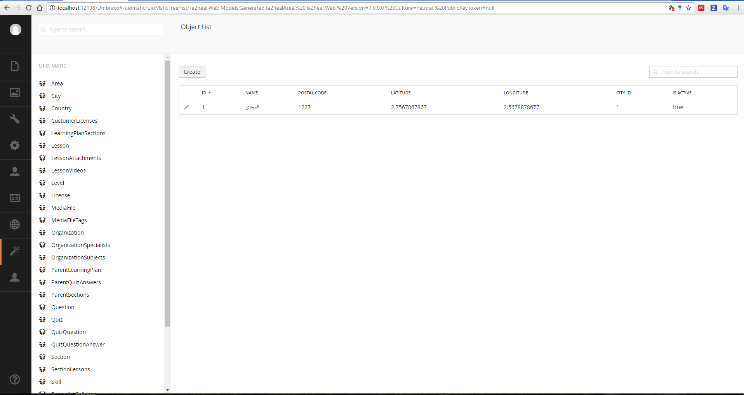Edit row 1 with the pencil icon
The width and height of the screenshot is (744, 395).
click(186, 107)
